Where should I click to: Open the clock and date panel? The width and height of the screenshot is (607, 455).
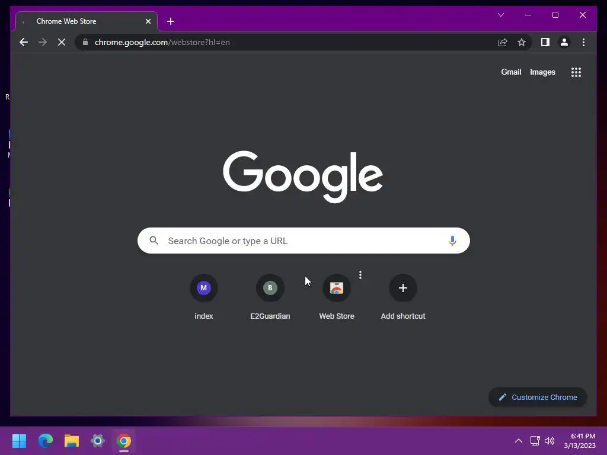coord(580,441)
